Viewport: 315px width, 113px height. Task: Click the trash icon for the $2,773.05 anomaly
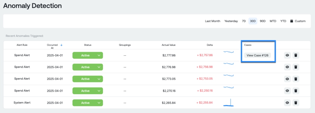coord(296,79)
